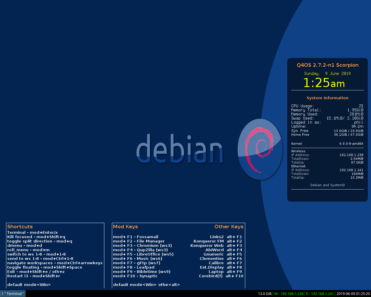Click the Kill focused - mod+Shift+q line

point(36,237)
